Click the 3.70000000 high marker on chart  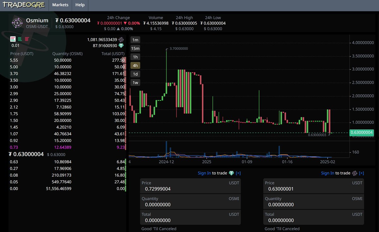[x=179, y=49]
